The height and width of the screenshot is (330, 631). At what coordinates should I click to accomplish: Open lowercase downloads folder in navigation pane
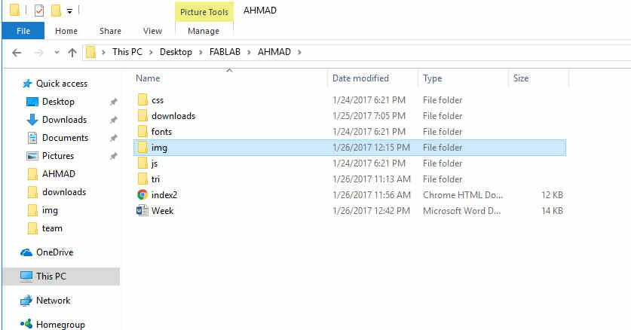pos(64,192)
